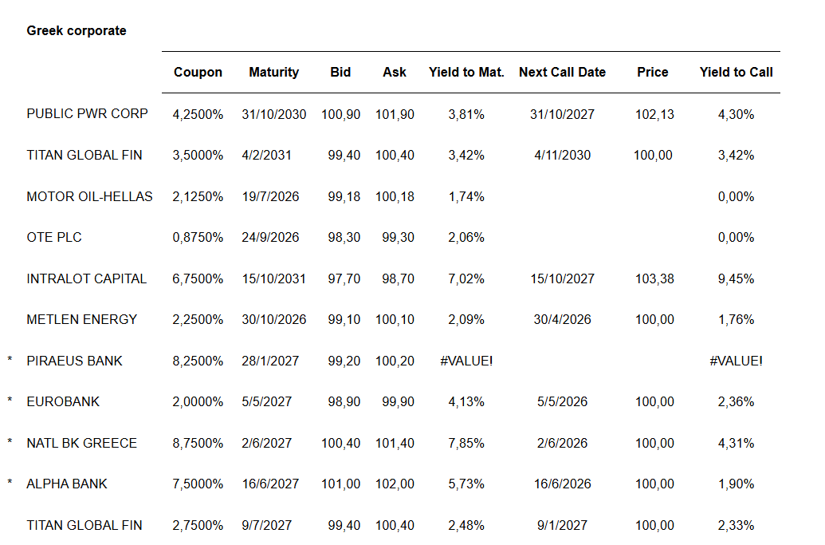The image size is (825, 545).
Task: Click the 31/10/2030 maturity date cell
Action: (273, 114)
